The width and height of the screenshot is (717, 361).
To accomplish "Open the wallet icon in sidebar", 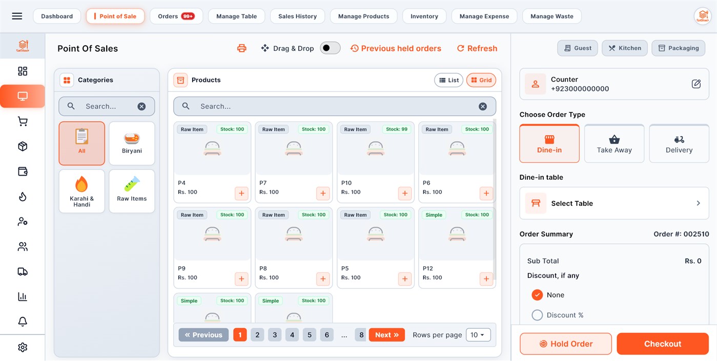I will tap(23, 172).
